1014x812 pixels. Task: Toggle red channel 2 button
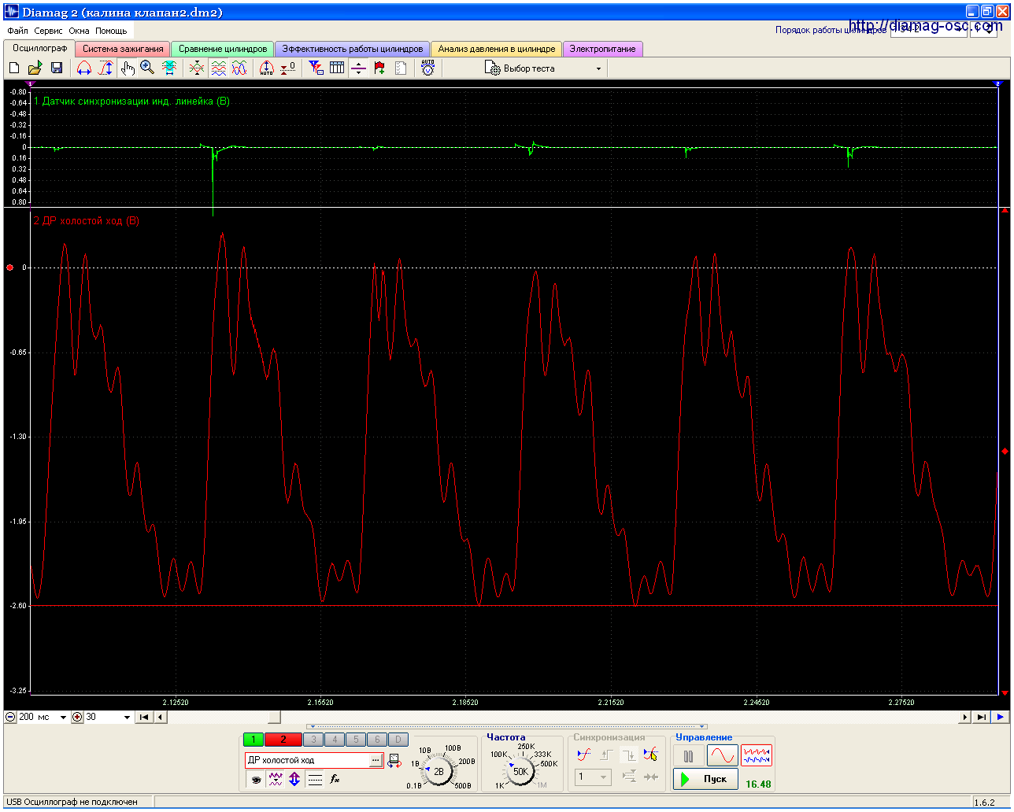tap(283, 739)
